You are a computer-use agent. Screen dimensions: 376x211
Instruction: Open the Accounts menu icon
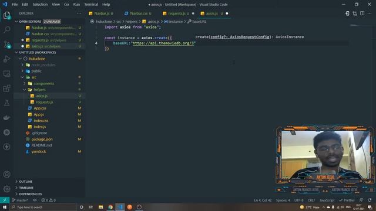(x=6, y=175)
